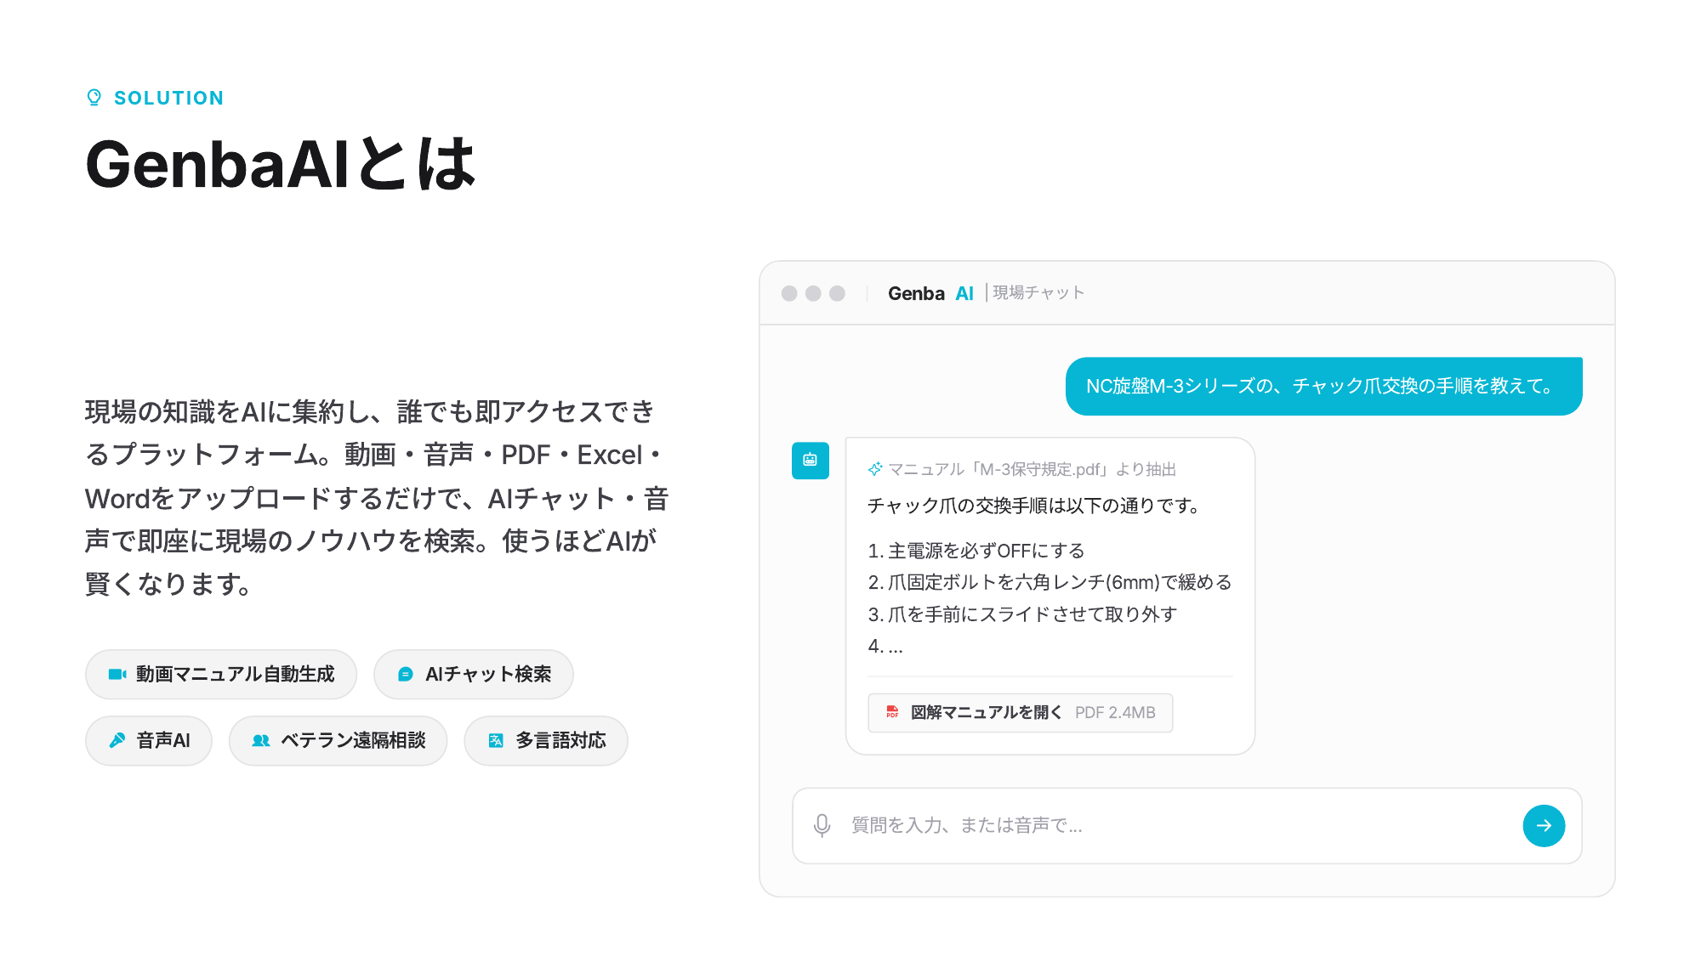
Task: Click the microphone icon in chat input
Action: (x=822, y=825)
